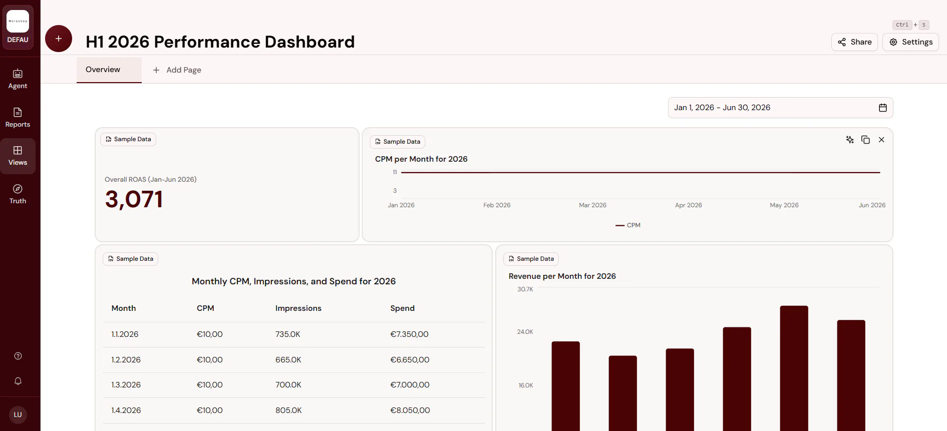Image resolution: width=947 pixels, height=431 pixels.
Task: Open the Reports sidebar section
Action: click(18, 118)
